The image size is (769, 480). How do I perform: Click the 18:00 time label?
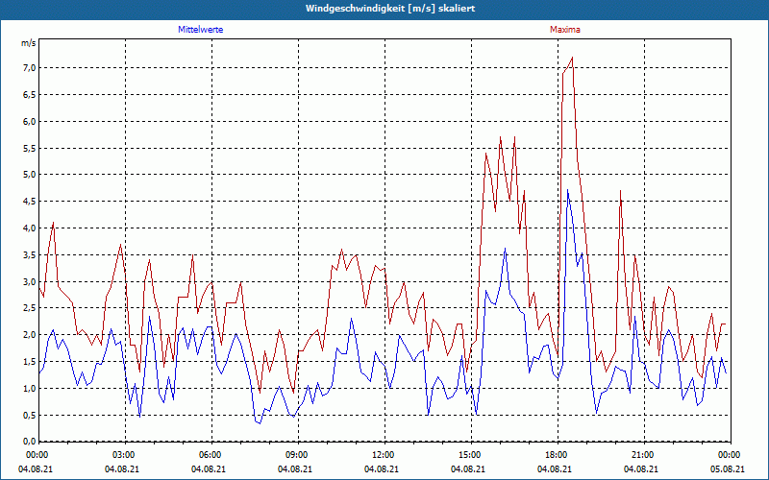coord(555,455)
